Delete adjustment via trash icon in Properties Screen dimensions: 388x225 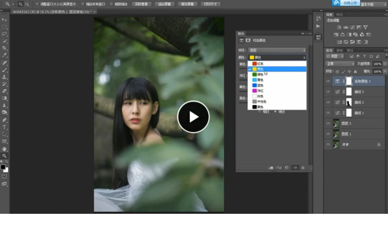[x=303, y=168]
